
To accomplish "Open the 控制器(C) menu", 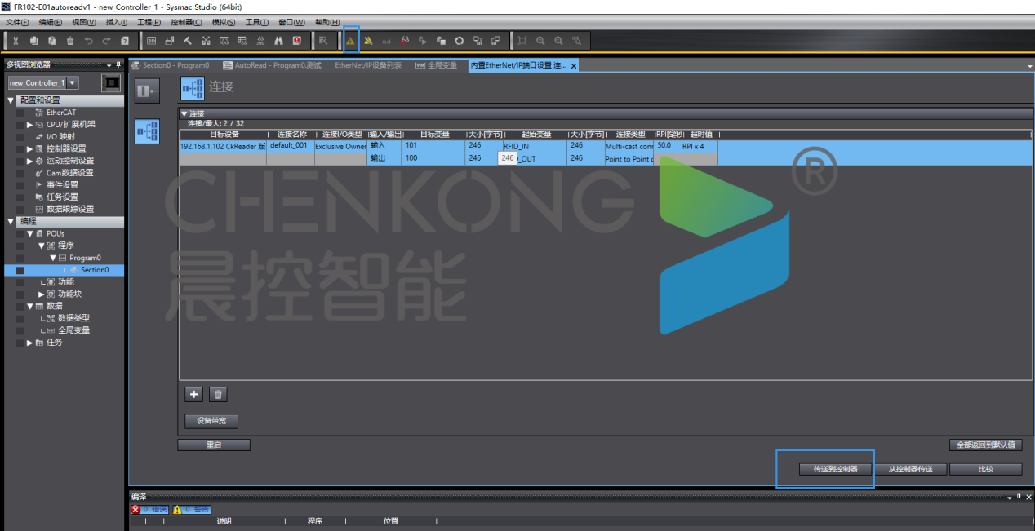I will [187, 22].
